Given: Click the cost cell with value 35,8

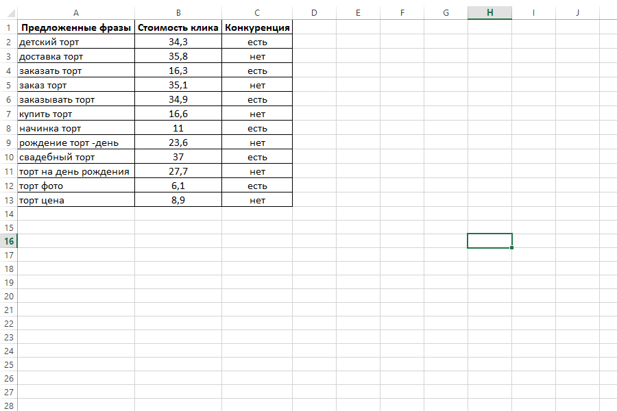Looking at the screenshot, I should (x=178, y=57).
